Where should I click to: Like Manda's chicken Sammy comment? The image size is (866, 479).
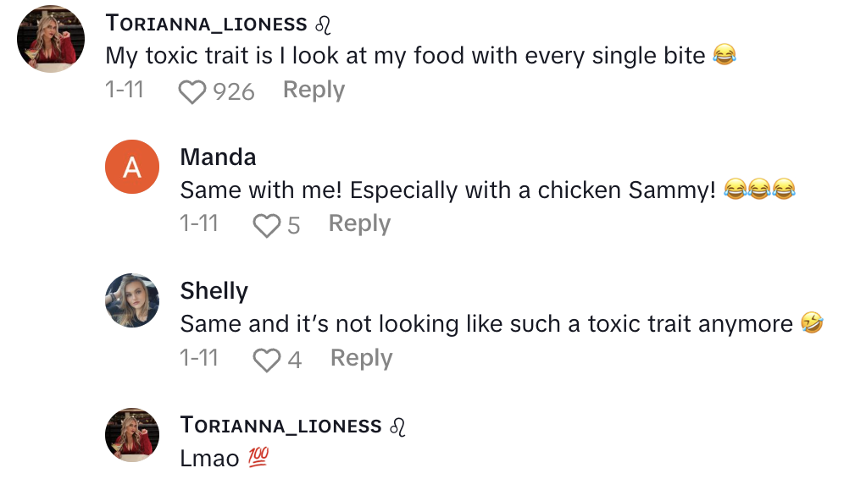click(267, 225)
